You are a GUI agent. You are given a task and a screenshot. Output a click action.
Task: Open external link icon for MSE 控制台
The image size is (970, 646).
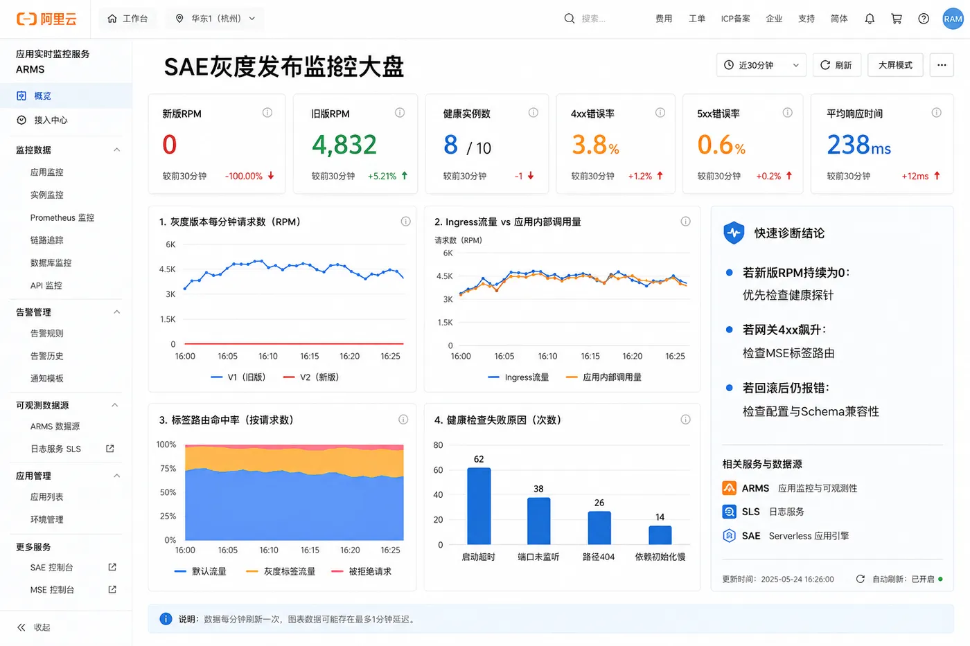coord(112,590)
